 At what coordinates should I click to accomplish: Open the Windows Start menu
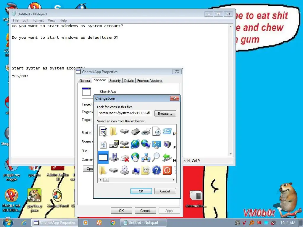pos(8,222)
